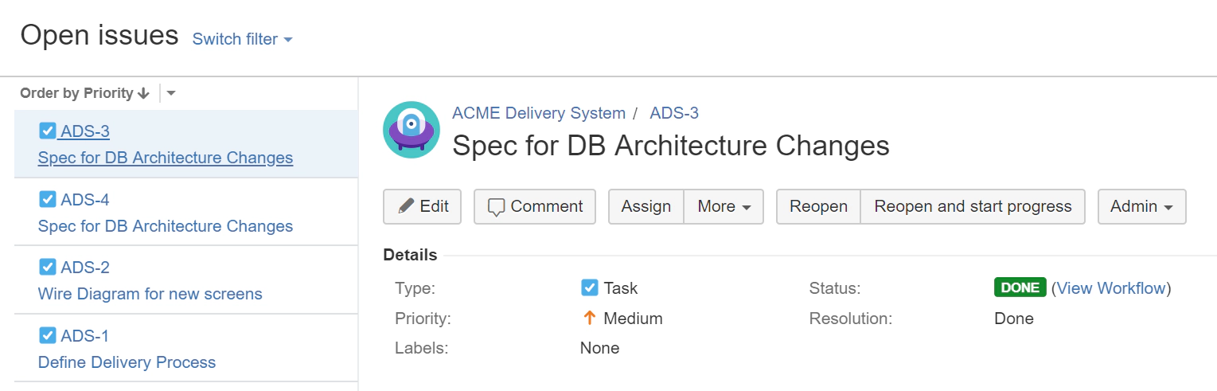Add a Comment to the issue
The height and width of the screenshot is (391, 1217).
(535, 206)
